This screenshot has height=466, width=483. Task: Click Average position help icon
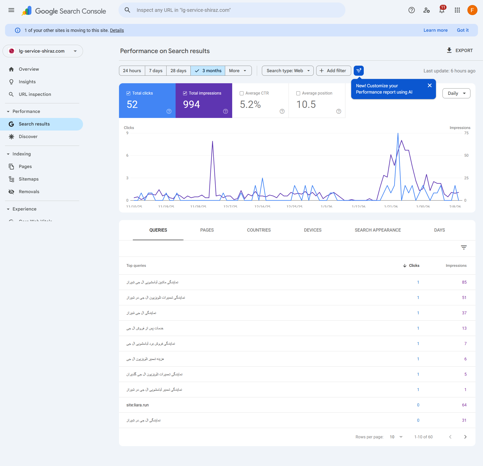click(x=339, y=111)
